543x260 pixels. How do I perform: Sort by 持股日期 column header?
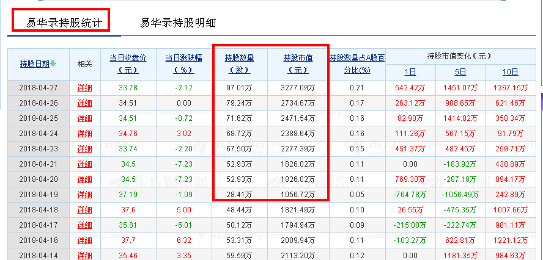tap(35, 64)
